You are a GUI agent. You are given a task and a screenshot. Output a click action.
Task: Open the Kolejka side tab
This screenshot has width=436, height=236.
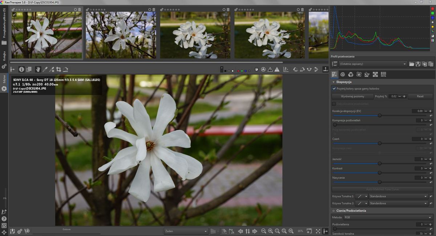4,55
